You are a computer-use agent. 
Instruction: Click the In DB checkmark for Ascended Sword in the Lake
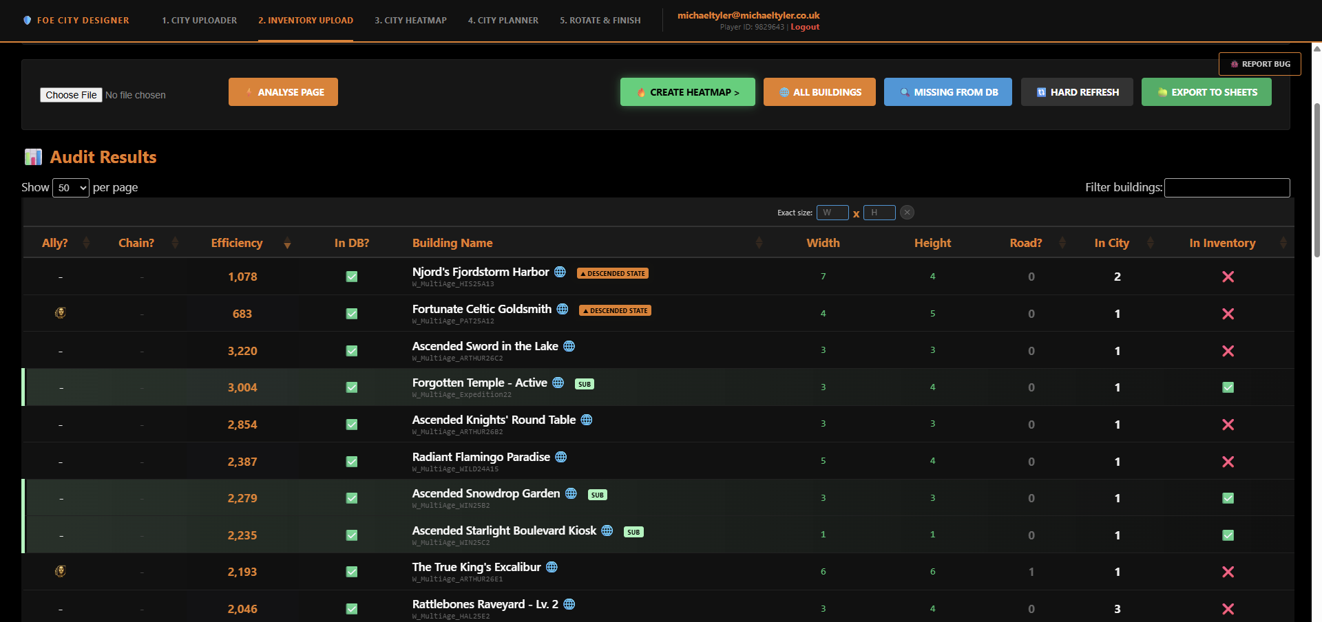click(352, 351)
